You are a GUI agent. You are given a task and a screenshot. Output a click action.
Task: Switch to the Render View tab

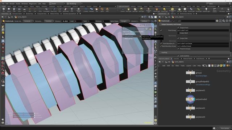[x=29, y=14]
